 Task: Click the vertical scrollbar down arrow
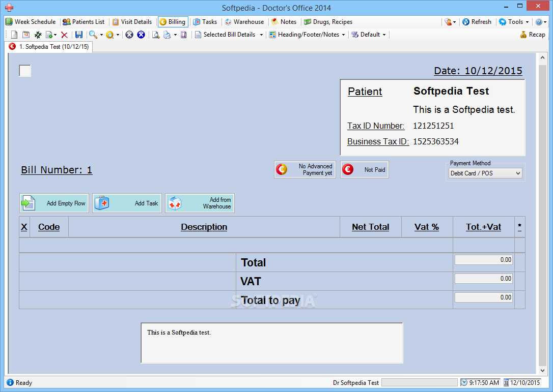tap(542, 370)
